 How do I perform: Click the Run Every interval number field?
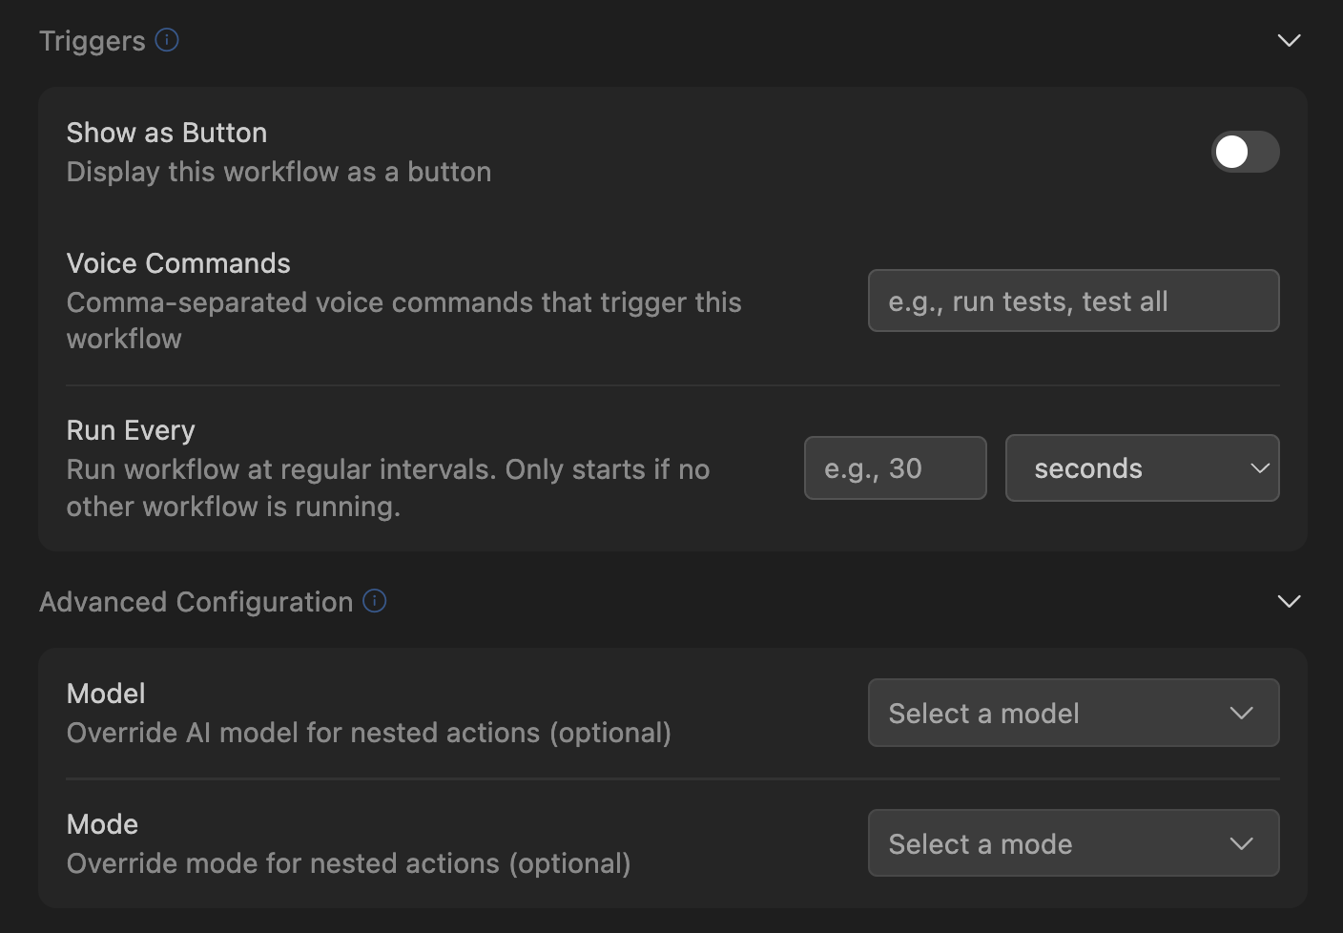point(895,468)
